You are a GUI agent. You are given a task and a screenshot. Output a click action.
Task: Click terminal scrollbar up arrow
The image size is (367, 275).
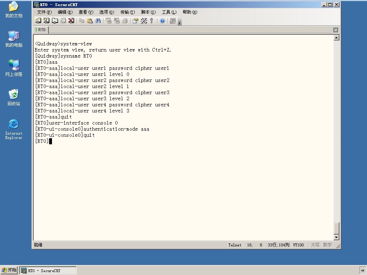(336, 38)
